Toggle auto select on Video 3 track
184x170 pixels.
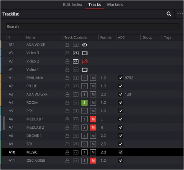(x=76, y=53)
